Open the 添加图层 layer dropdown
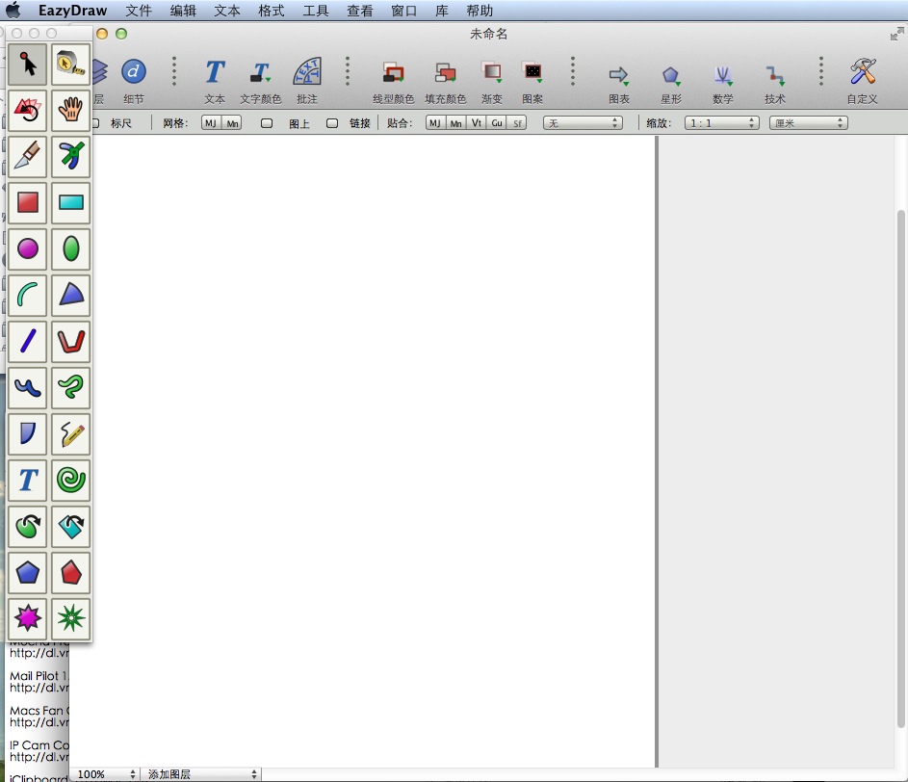This screenshot has height=782, width=908. 201,774
